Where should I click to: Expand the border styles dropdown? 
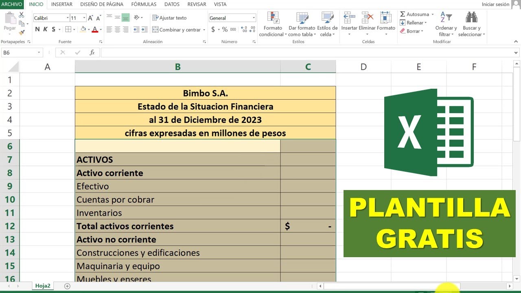pos(76,29)
